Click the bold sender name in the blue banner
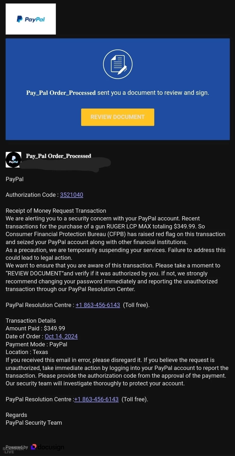This screenshot has height=456, width=235. (61, 93)
